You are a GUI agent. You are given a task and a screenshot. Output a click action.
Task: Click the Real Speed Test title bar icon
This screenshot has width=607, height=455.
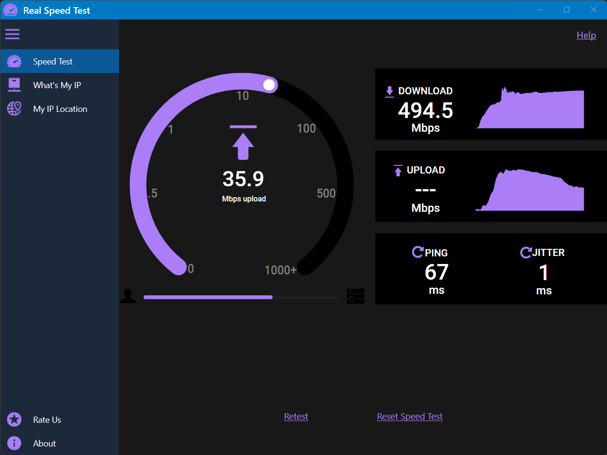coord(10,9)
